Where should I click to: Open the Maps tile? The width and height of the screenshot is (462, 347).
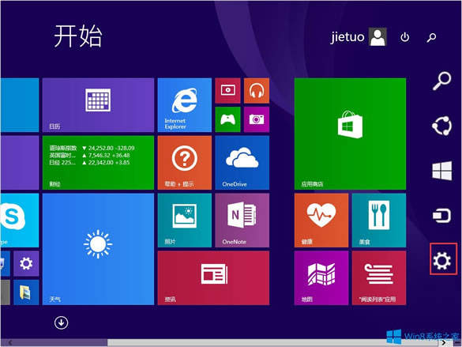click(321, 278)
